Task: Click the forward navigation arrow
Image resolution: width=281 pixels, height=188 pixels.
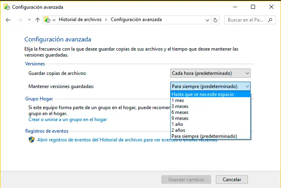Action: [19, 20]
